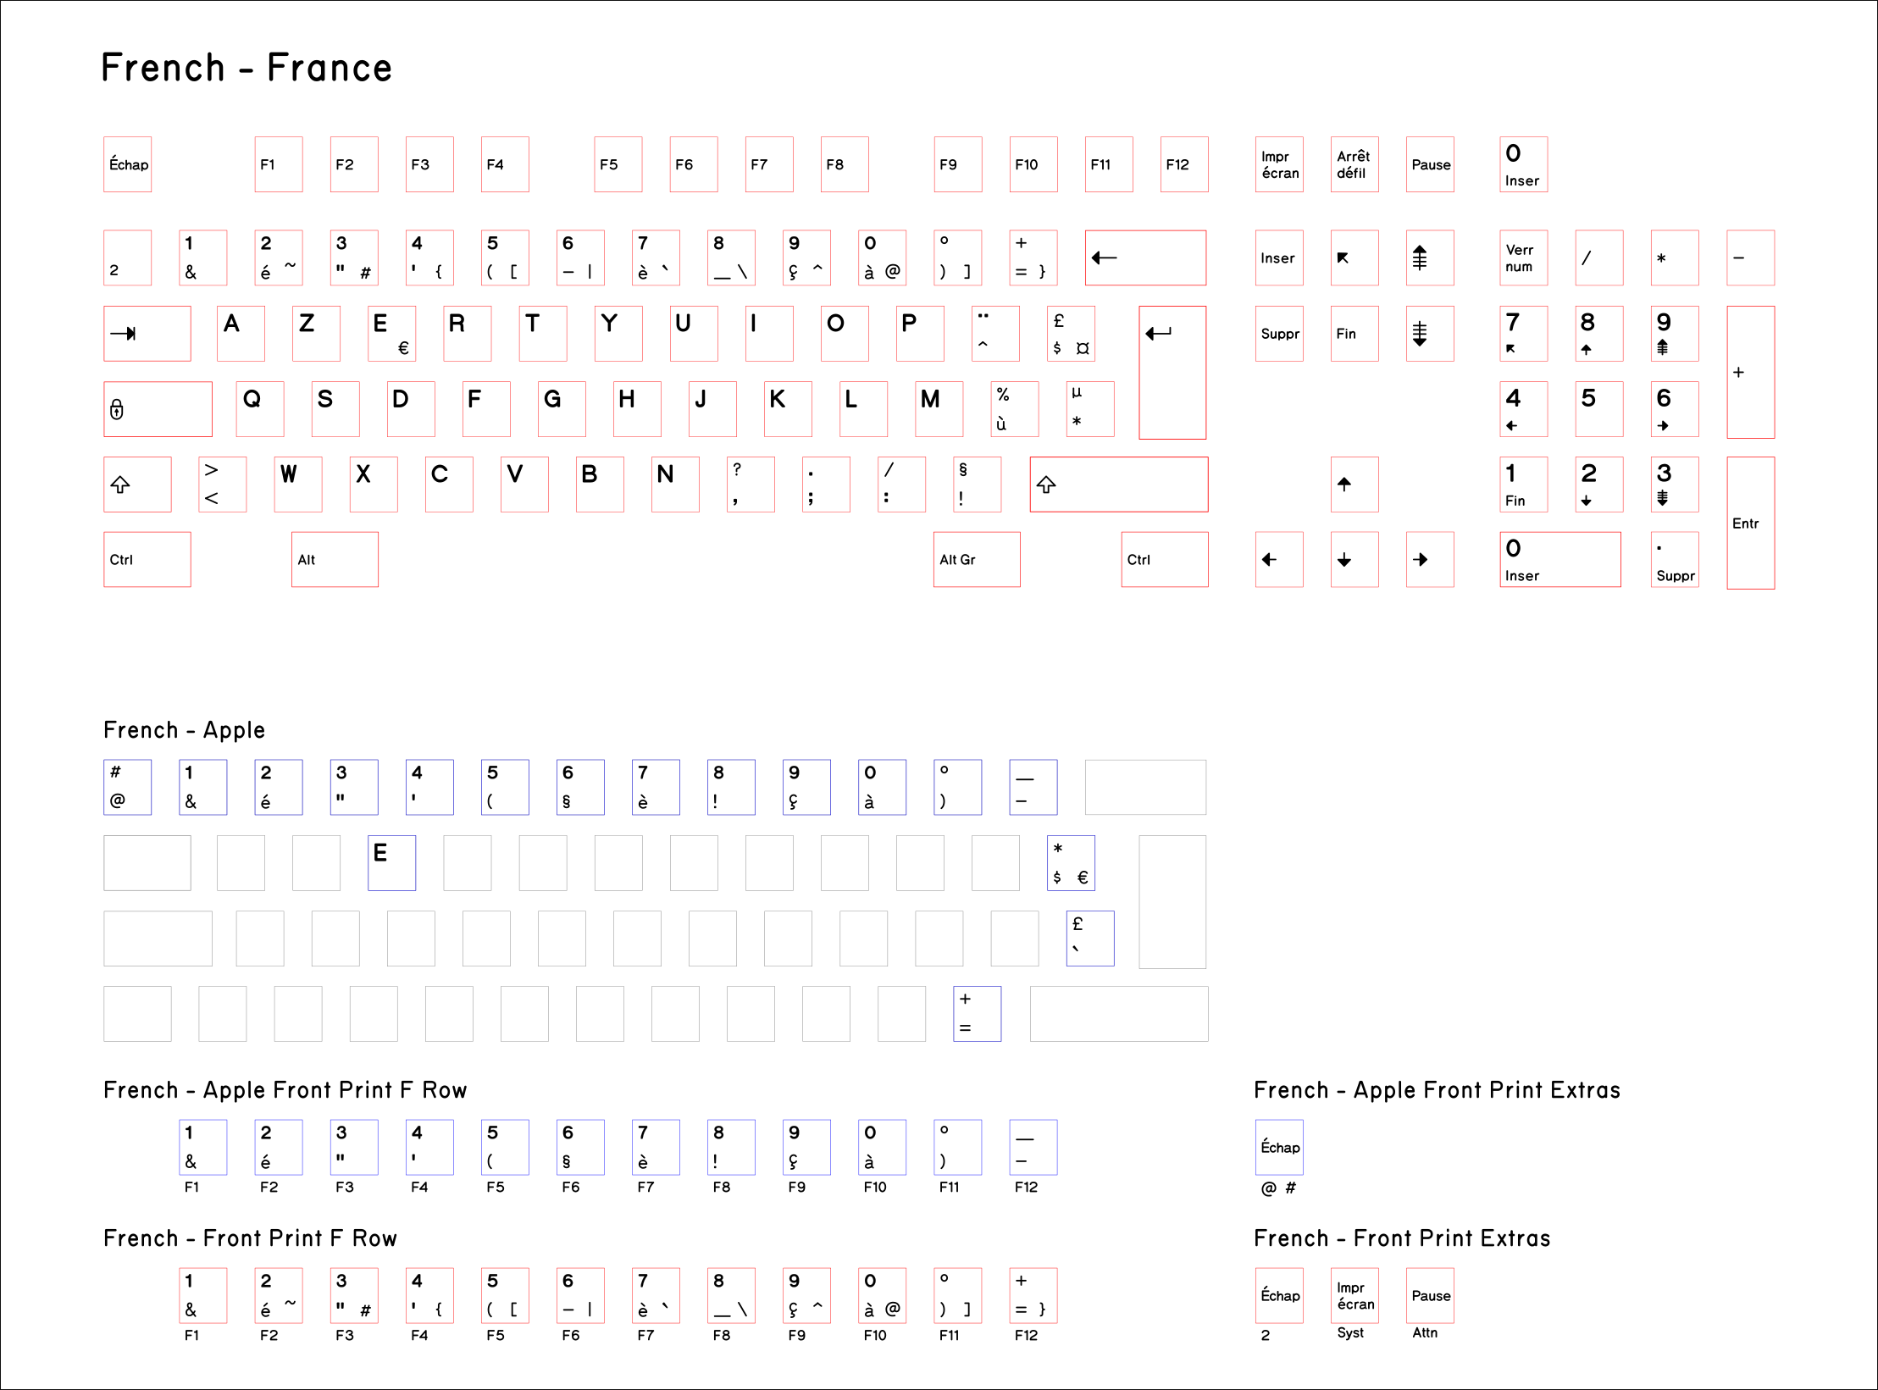1878x1390 pixels.
Task: Click the Page Up key above the Page Down key
Action: [x=1430, y=258]
